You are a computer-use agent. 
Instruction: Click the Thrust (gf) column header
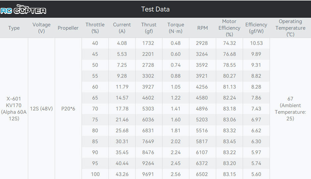tap(149, 28)
